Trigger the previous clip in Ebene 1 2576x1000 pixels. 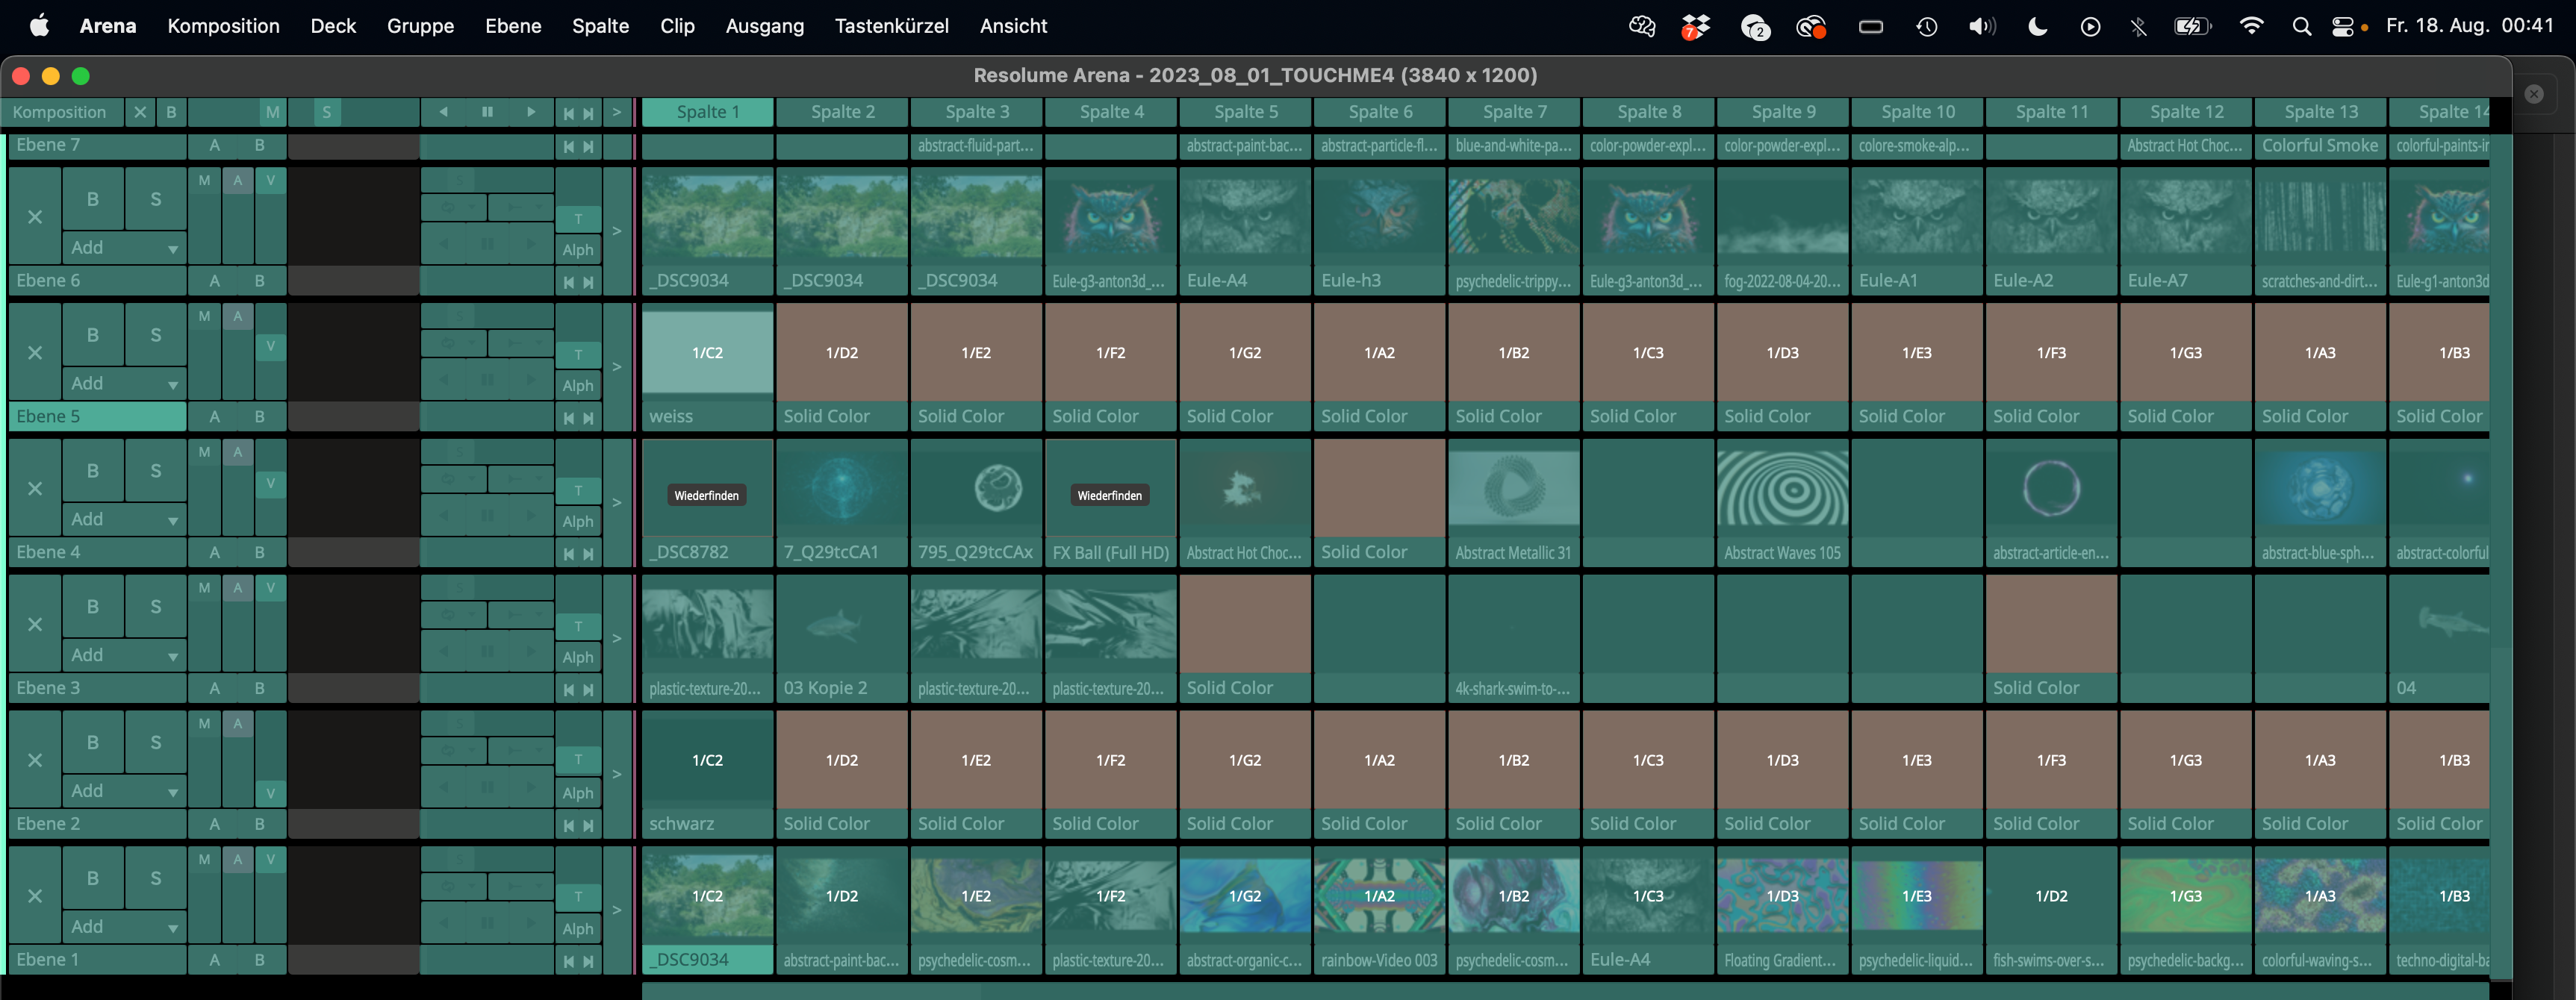pos(568,961)
